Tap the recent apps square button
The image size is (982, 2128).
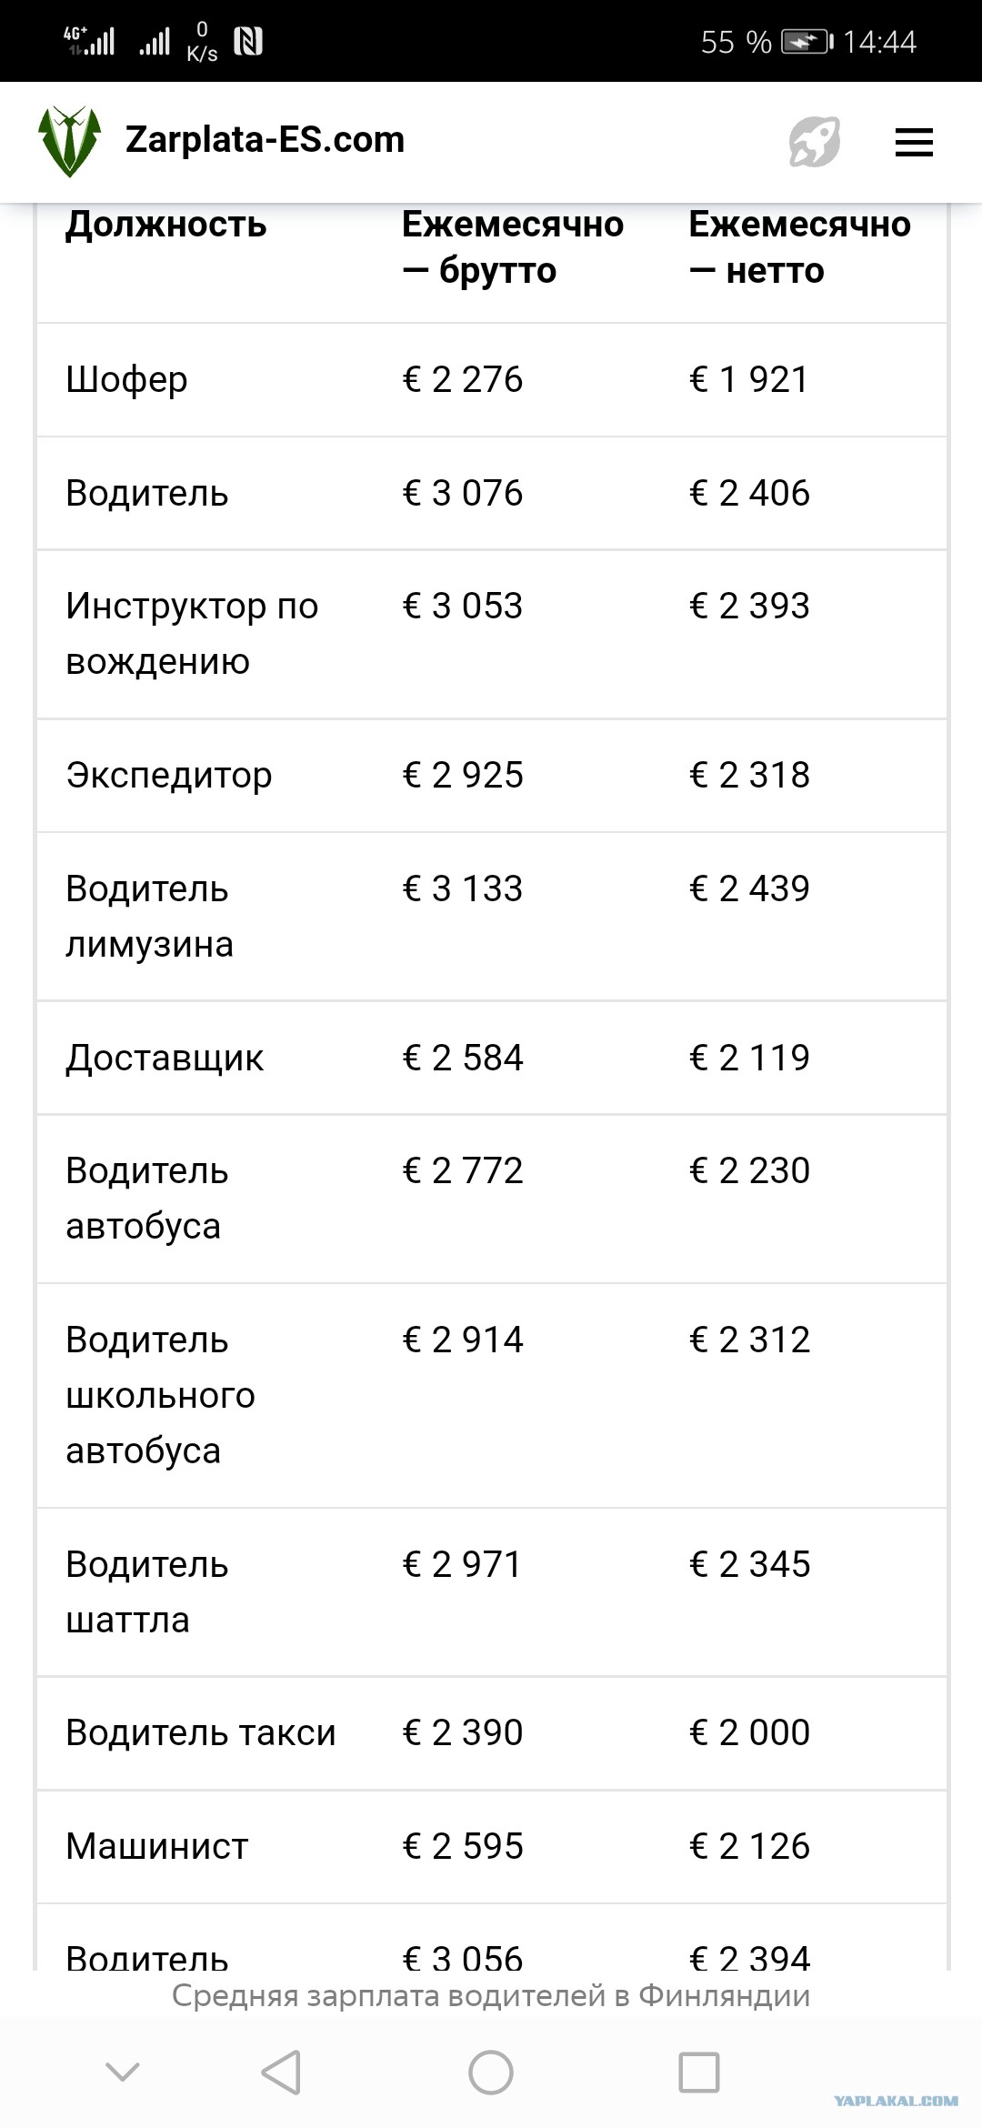click(699, 2073)
